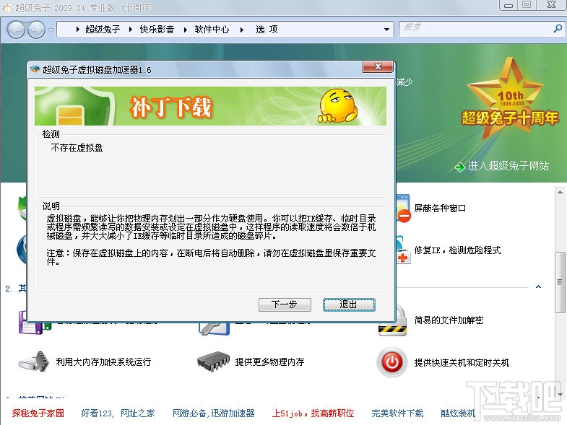
Task: Open the 好看123, 网址之家 link
Action: point(118,413)
